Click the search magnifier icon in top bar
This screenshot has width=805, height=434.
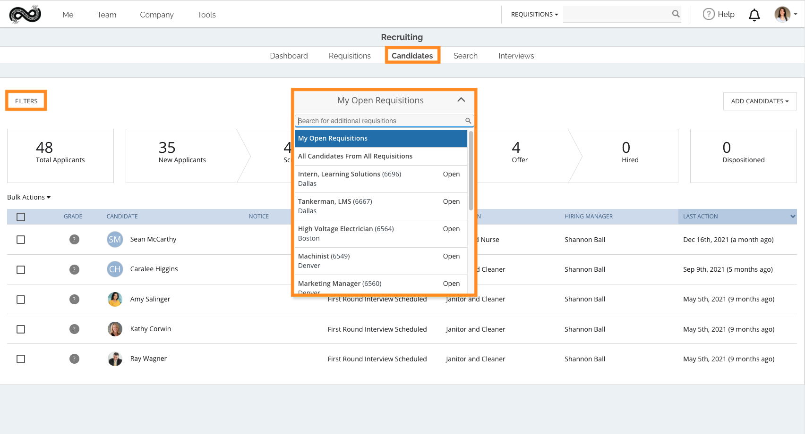point(676,14)
